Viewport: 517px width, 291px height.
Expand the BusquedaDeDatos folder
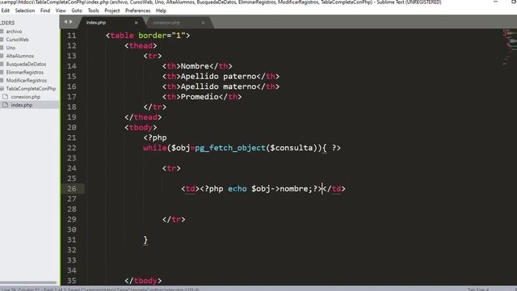click(26, 64)
